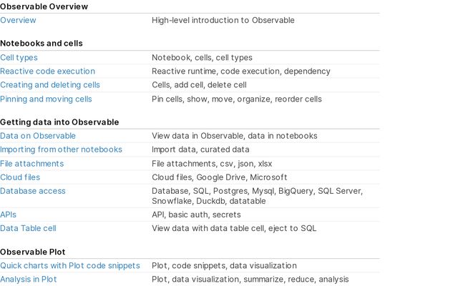This screenshot has width=458, height=286.
Task: Open the Overview link
Action: click(18, 20)
